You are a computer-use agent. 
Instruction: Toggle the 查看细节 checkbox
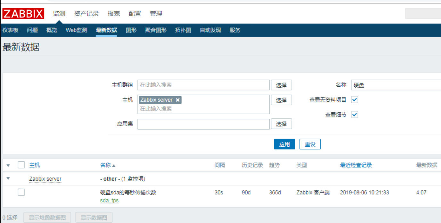click(355, 115)
